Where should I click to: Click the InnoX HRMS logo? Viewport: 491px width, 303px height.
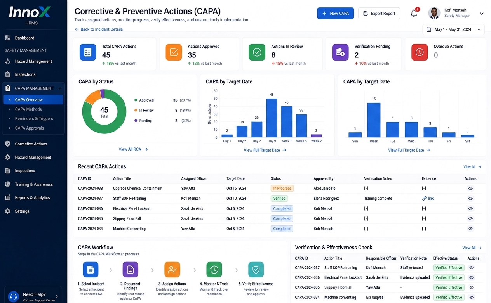click(x=30, y=16)
